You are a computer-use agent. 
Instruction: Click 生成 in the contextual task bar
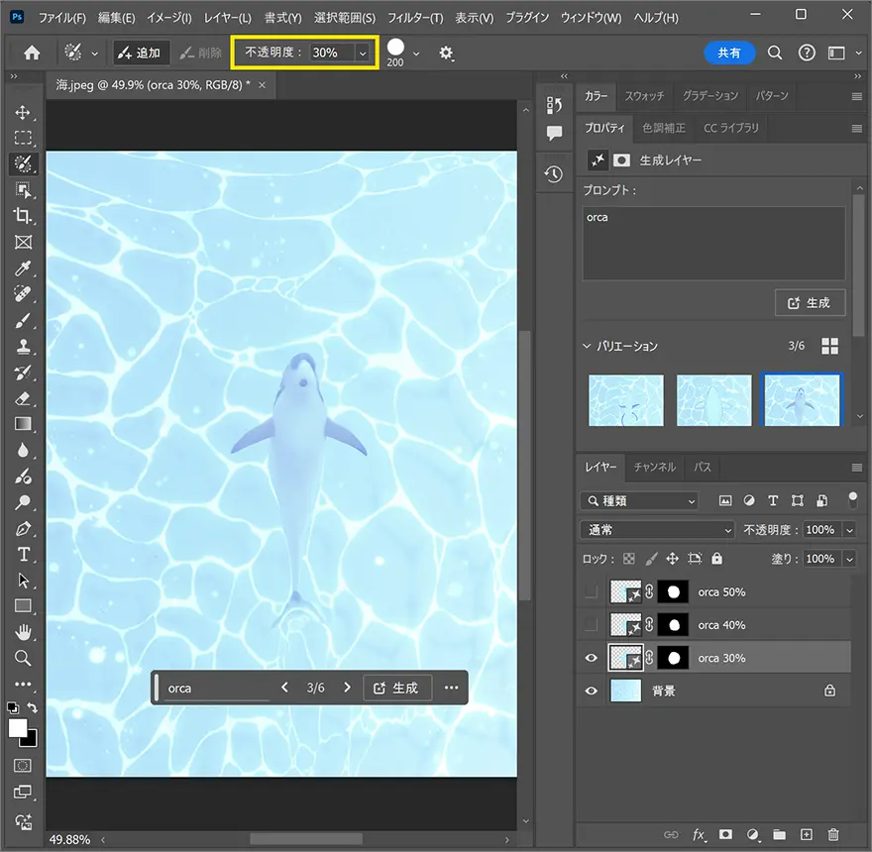[x=396, y=688]
